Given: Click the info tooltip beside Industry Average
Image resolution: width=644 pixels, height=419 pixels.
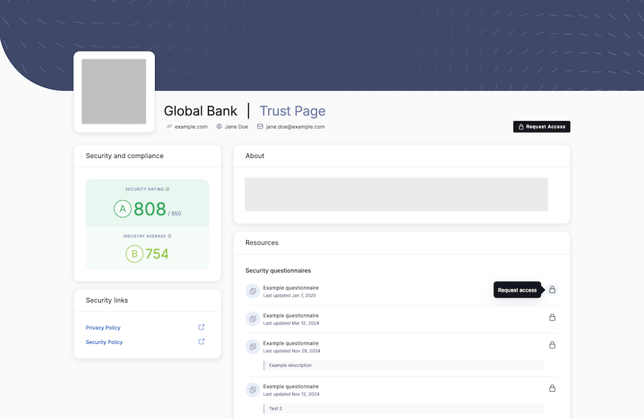Looking at the screenshot, I should pyautogui.click(x=171, y=235).
